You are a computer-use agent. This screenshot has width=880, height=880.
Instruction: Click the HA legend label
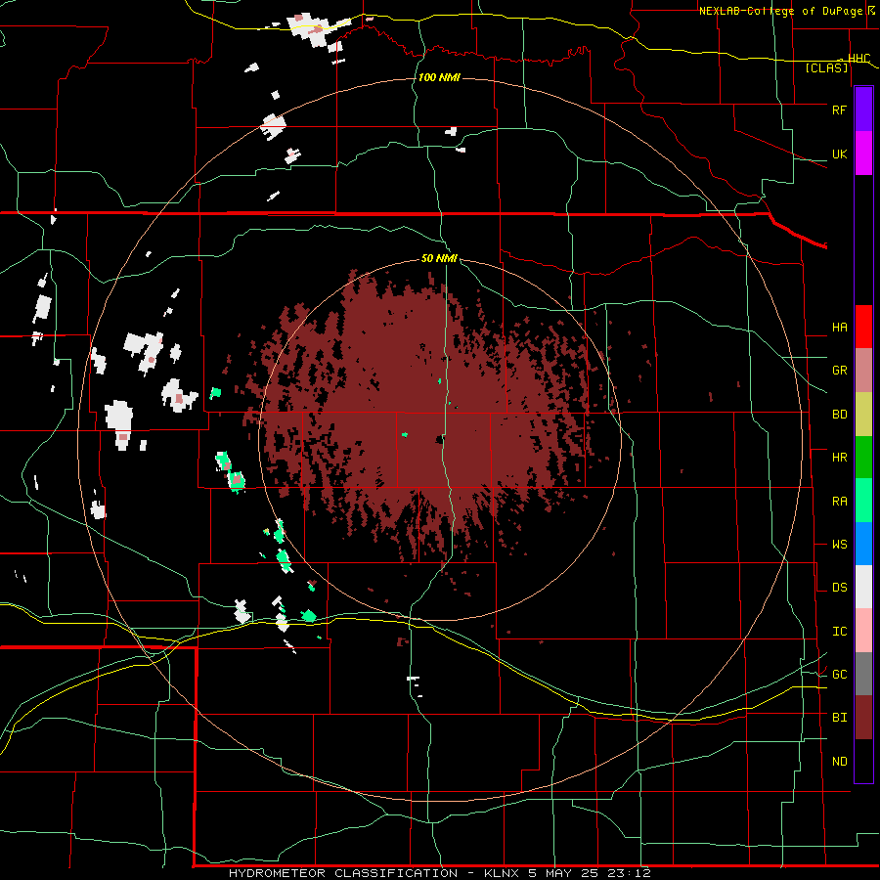click(839, 327)
